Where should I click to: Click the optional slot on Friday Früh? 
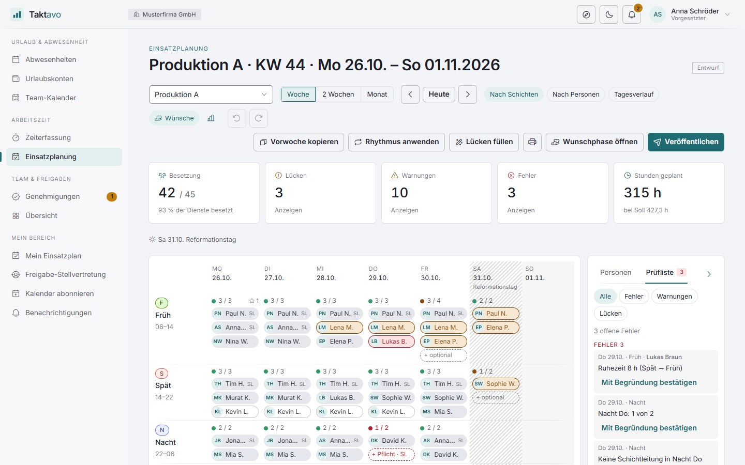443,355
